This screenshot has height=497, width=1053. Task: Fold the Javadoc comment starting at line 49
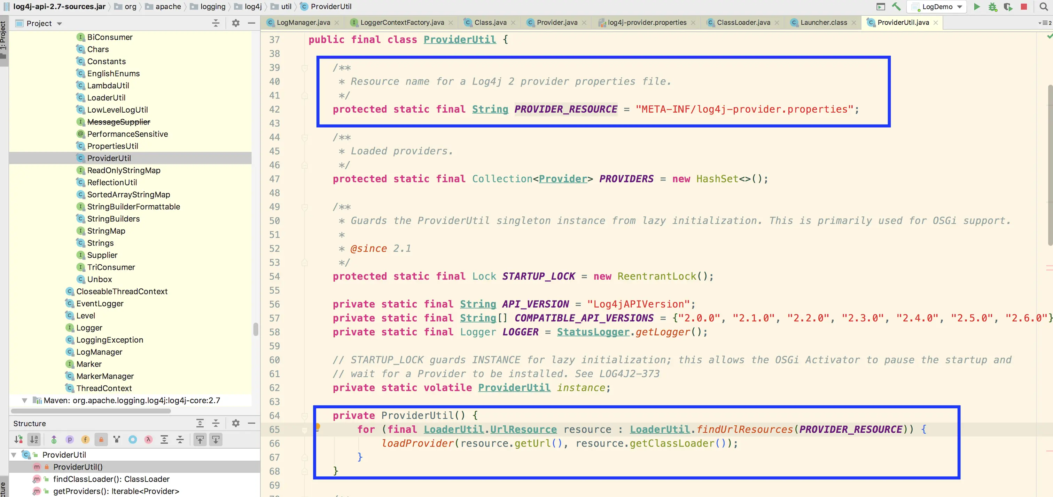click(x=305, y=207)
